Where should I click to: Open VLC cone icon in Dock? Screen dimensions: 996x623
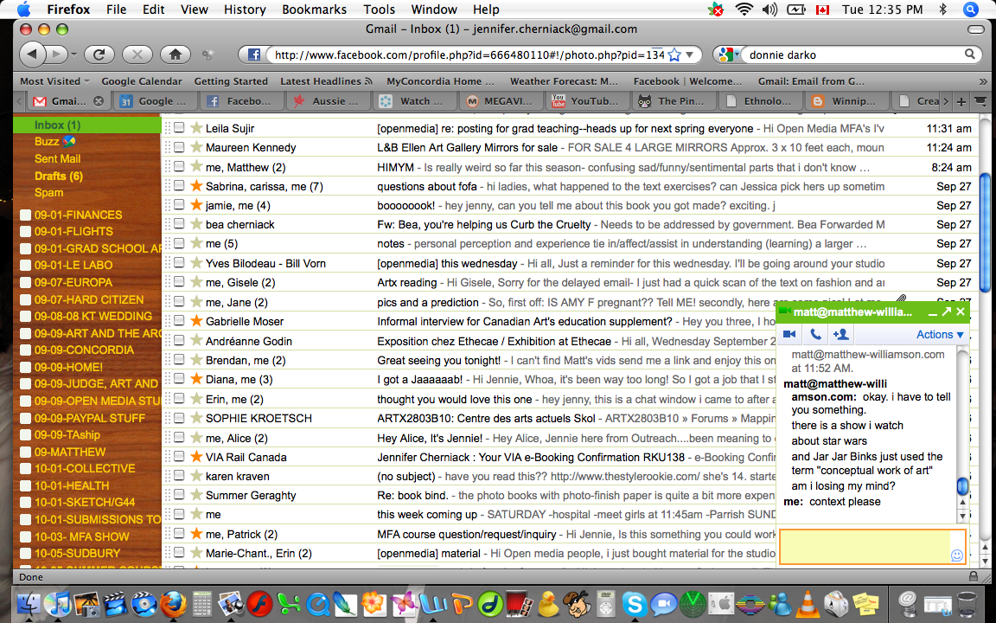click(x=808, y=603)
